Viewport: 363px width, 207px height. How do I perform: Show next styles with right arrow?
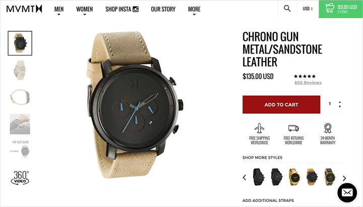[x=344, y=178]
